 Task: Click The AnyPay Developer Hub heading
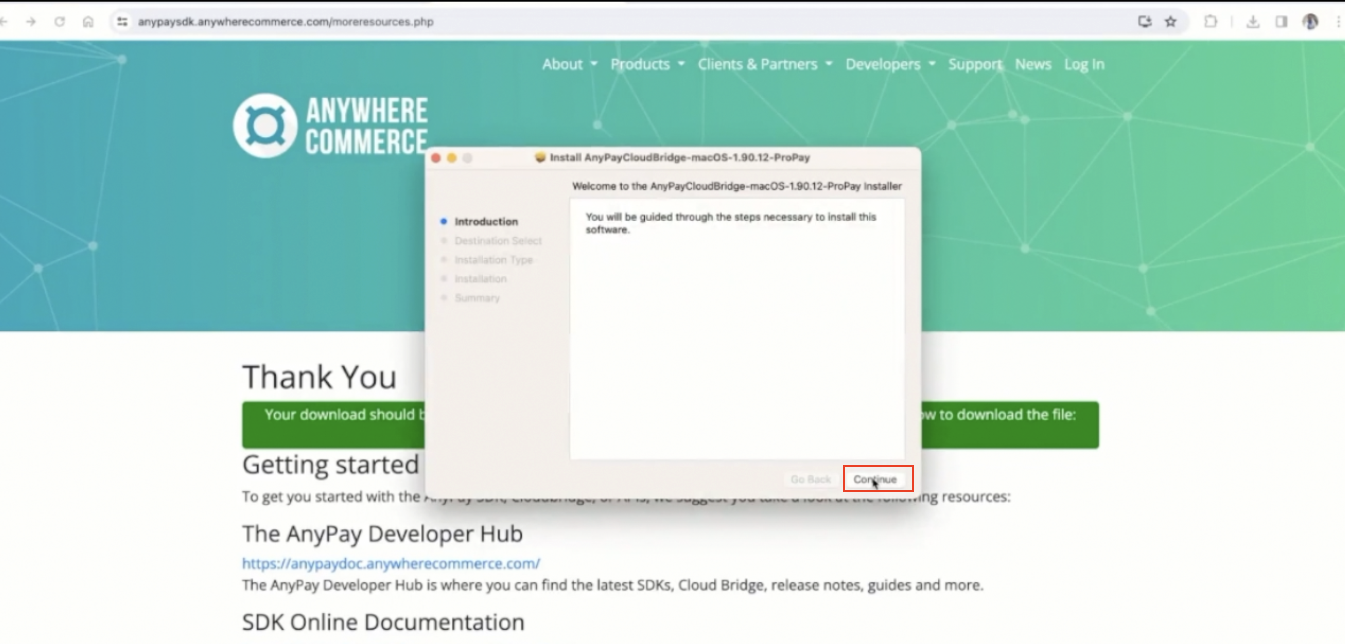[x=382, y=534]
